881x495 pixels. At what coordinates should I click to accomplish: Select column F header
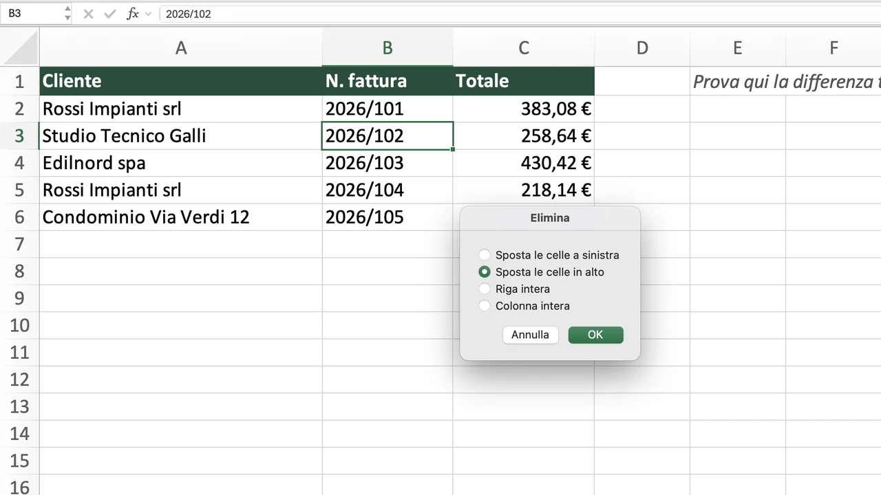coord(834,47)
